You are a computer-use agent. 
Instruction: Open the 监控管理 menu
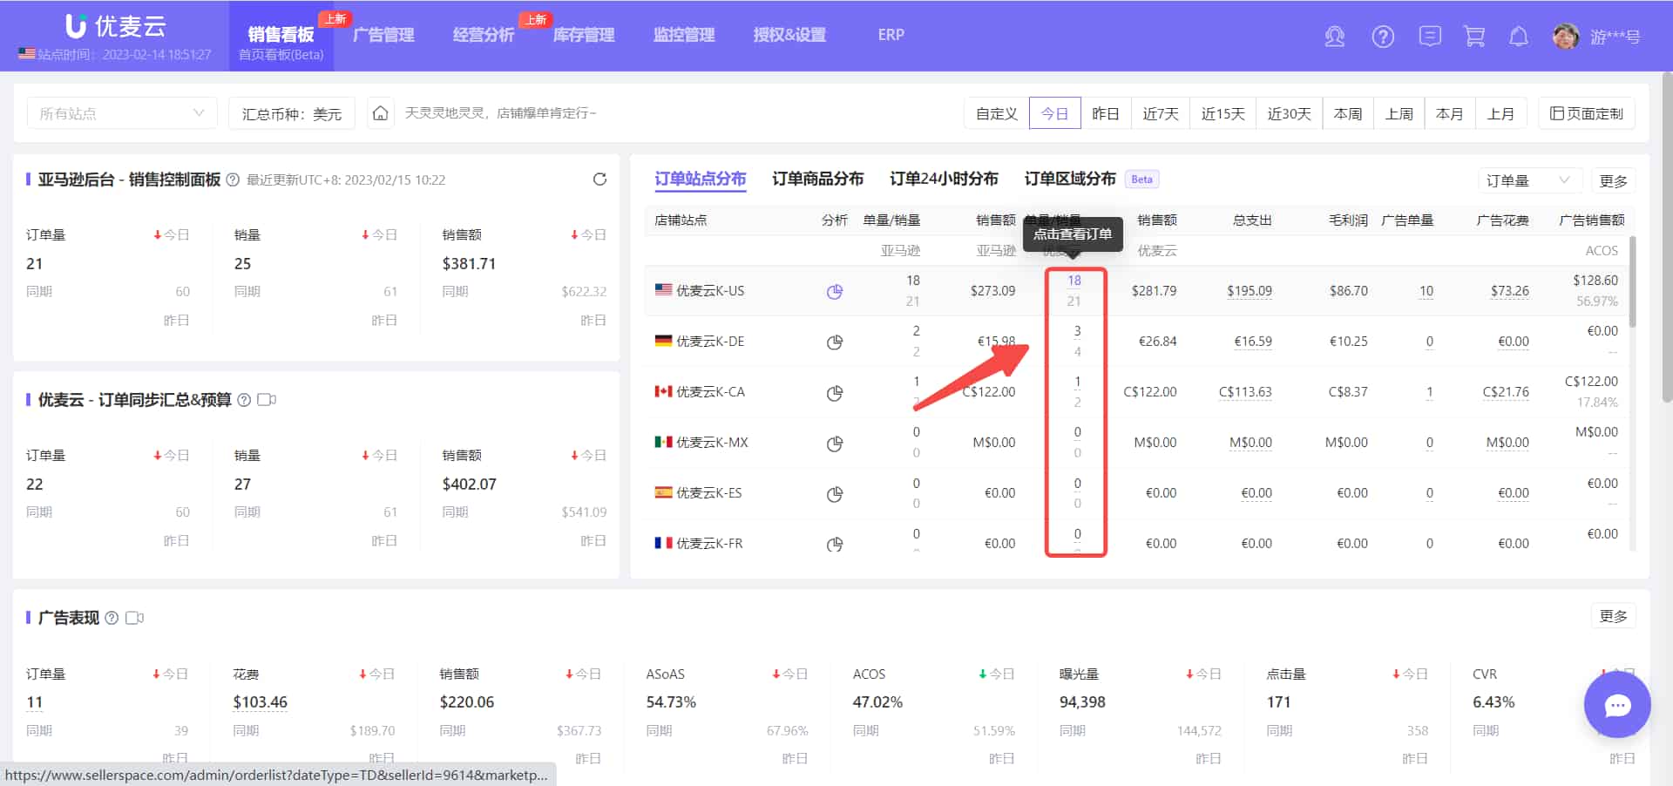[684, 35]
